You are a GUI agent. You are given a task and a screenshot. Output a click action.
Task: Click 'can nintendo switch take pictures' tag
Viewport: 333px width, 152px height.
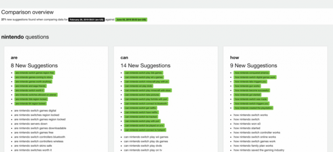(142, 95)
